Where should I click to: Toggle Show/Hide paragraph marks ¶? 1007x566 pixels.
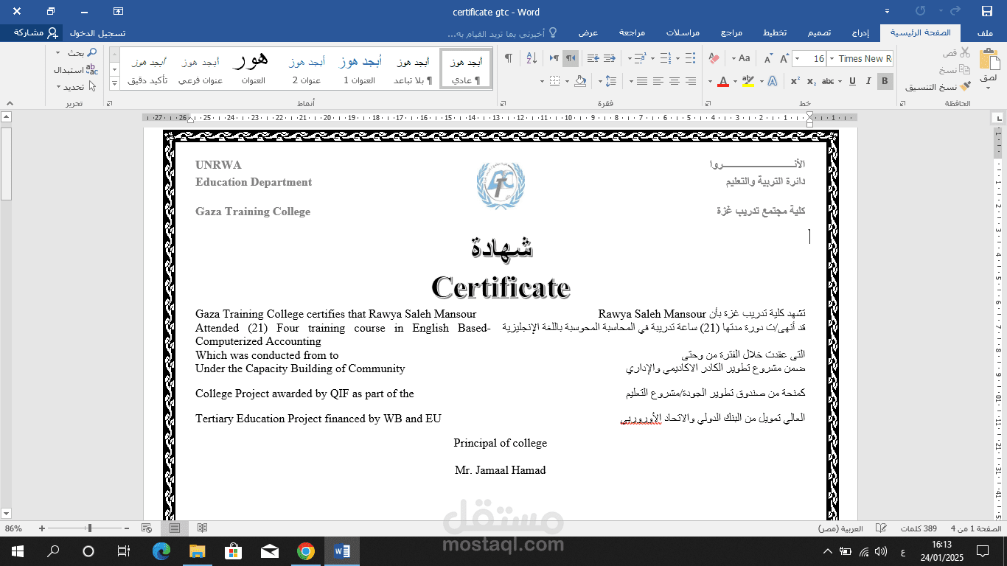point(509,58)
